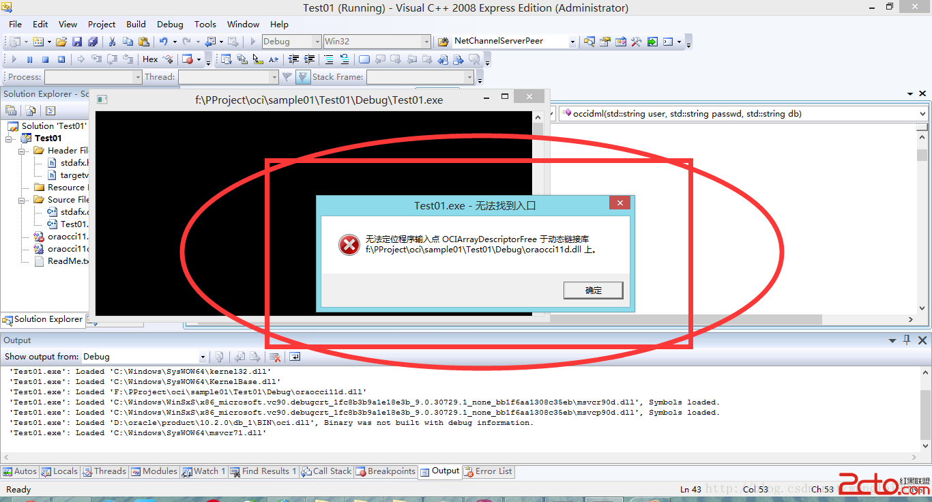Screen dimensions: 932x502
Task: Collapse the Test01 project tree node
Action: tap(9, 138)
